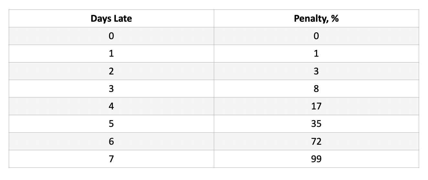Click the Days Late value 3
This screenshot has height=180, width=428.
(111, 89)
